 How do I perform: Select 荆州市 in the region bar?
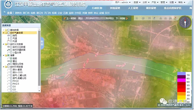[18, 13]
